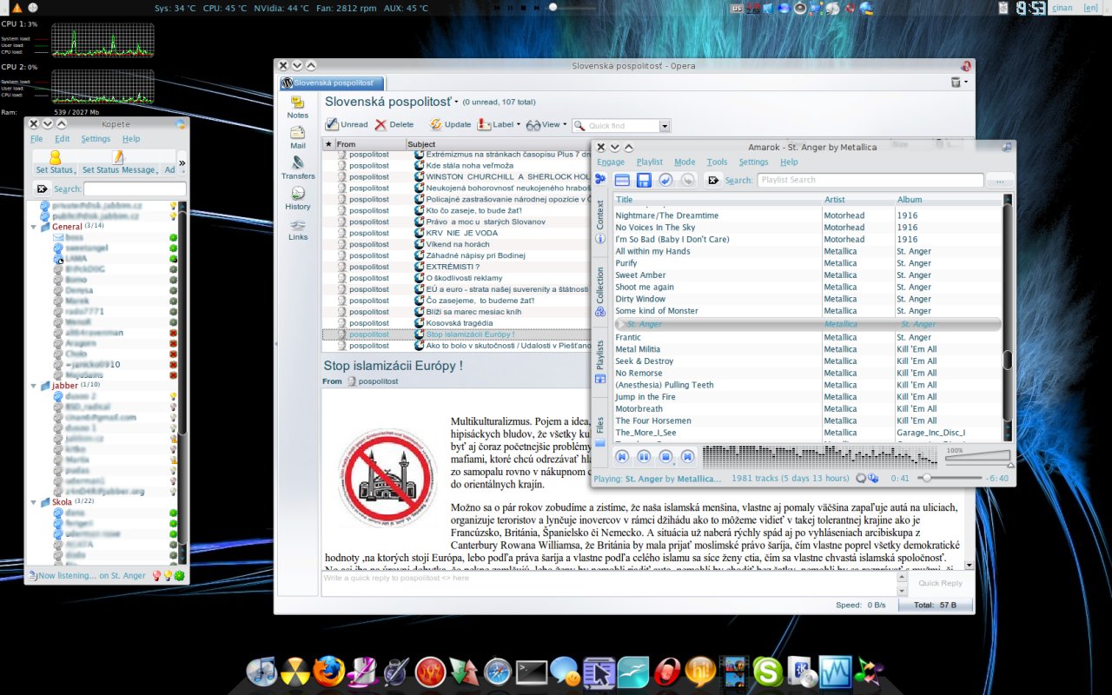Click the '...' filter button in Amarok
The width and height of the screenshot is (1112, 695).
[1000, 180]
